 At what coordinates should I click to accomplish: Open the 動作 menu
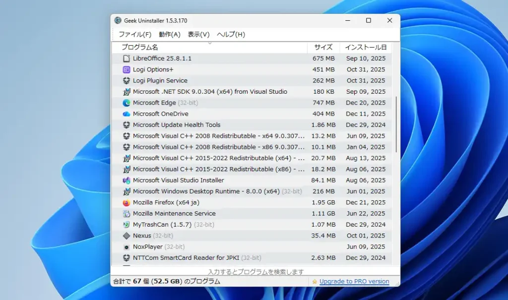pos(169,34)
